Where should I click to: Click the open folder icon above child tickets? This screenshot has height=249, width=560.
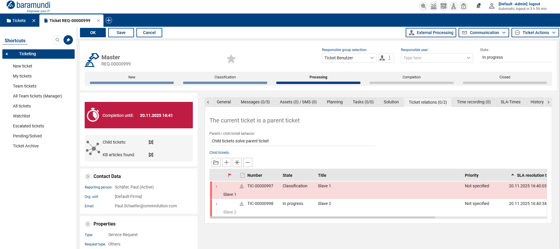(x=216, y=162)
